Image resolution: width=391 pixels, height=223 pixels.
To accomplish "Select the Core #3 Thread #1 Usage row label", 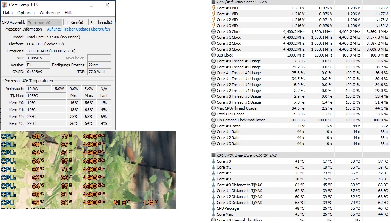I will pos(239,102).
